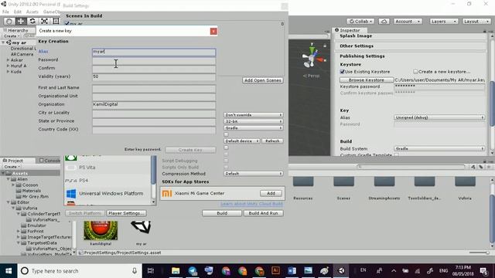Select the Rect transform tool
Screen dimensions: 495x278
[56, 21]
